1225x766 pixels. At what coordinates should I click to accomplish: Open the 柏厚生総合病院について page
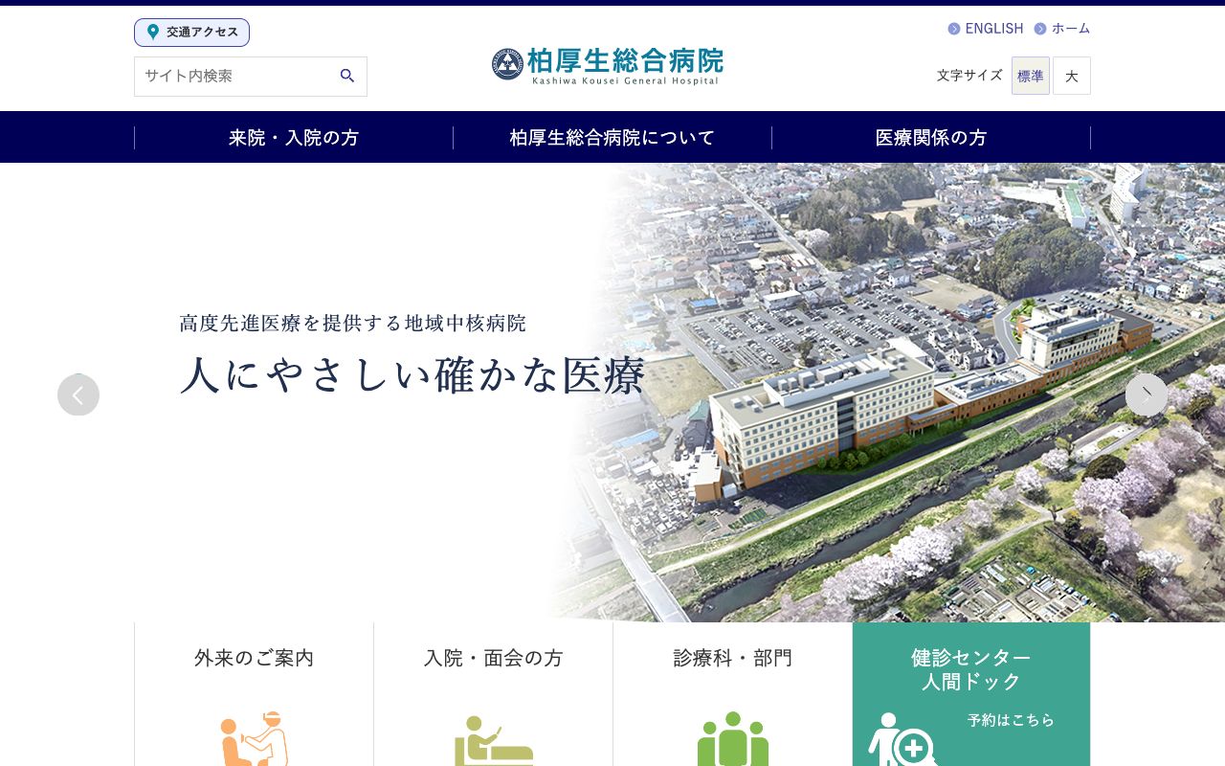(612, 137)
